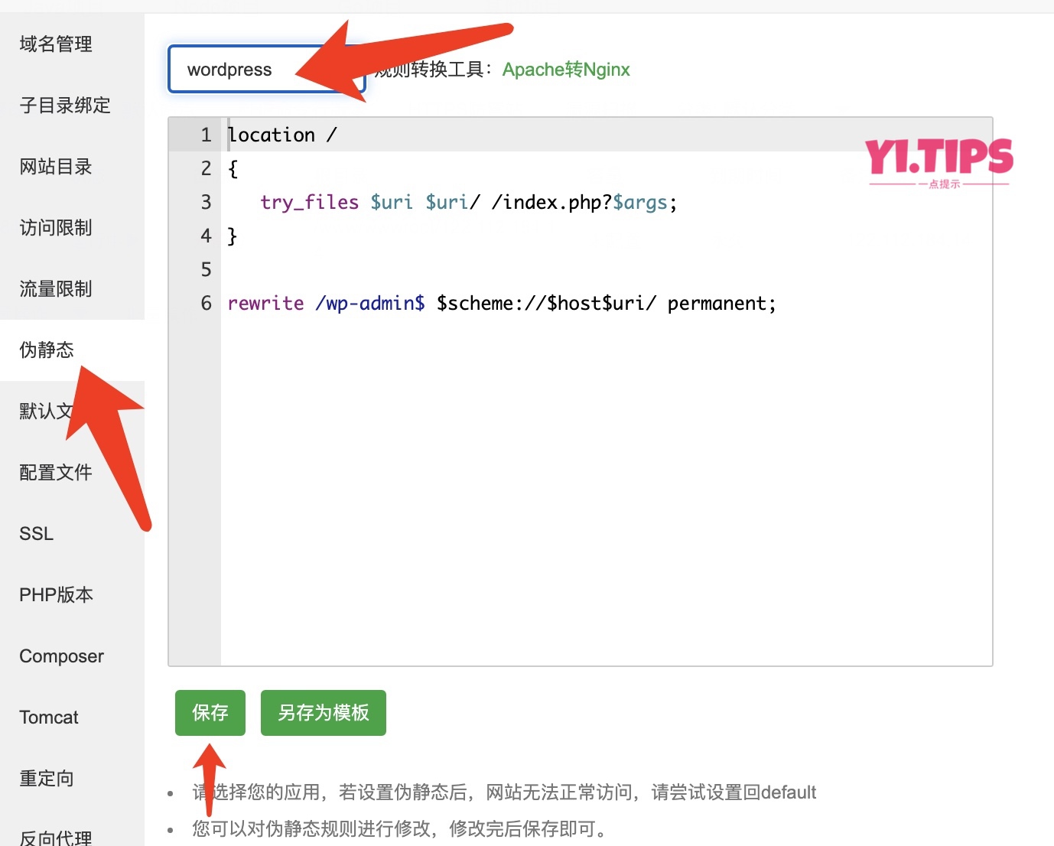Open the 反向代理 section
Viewport: 1054px width, 846px height.
click(55, 837)
